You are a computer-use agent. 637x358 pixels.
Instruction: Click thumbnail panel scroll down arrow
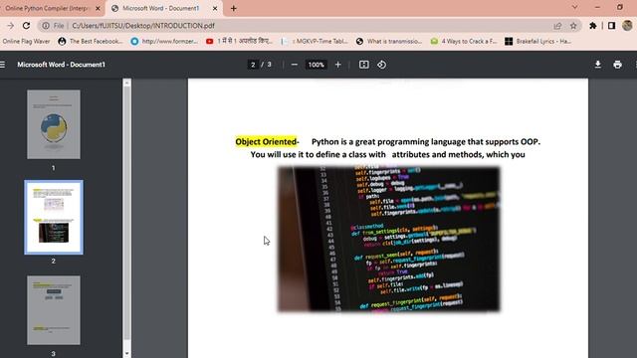pos(126,354)
